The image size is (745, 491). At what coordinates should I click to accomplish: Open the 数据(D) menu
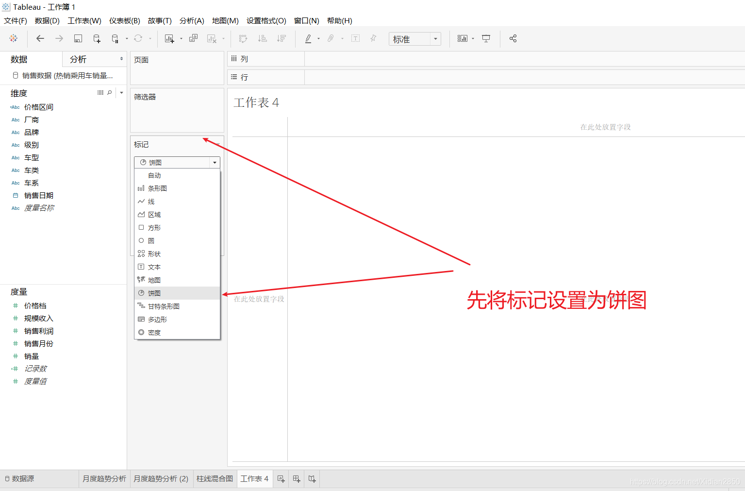click(x=47, y=21)
